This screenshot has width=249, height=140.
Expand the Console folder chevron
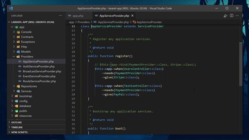pos(14,32)
